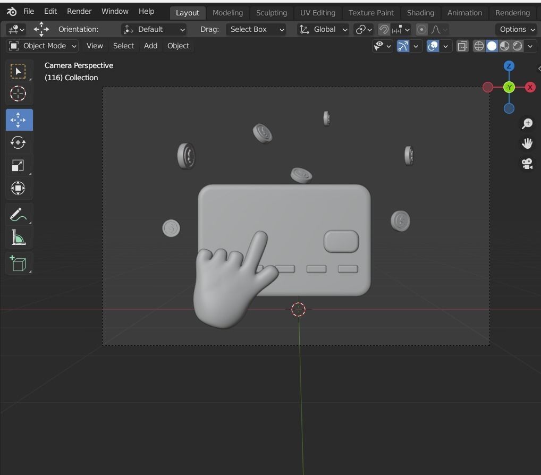541x475 pixels.
Task: Click the Blender logo icon
Action: (x=12, y=12)
